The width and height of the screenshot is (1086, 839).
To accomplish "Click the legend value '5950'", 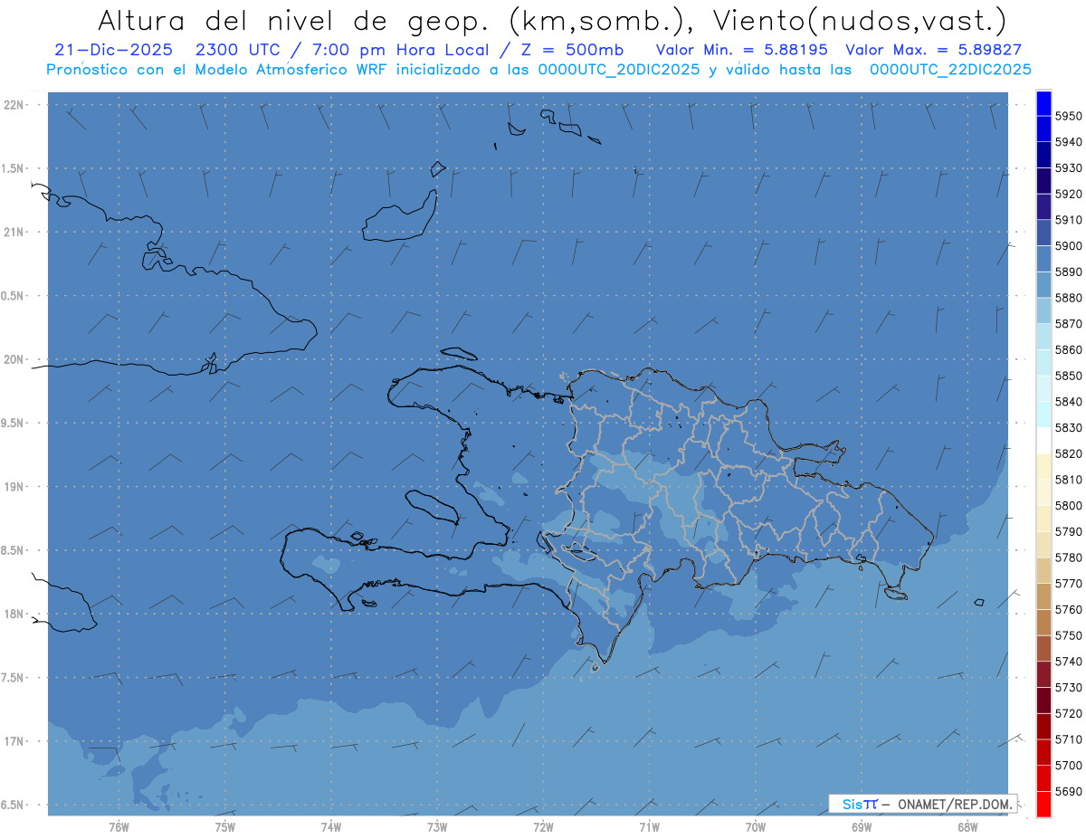I will 1069,117.
